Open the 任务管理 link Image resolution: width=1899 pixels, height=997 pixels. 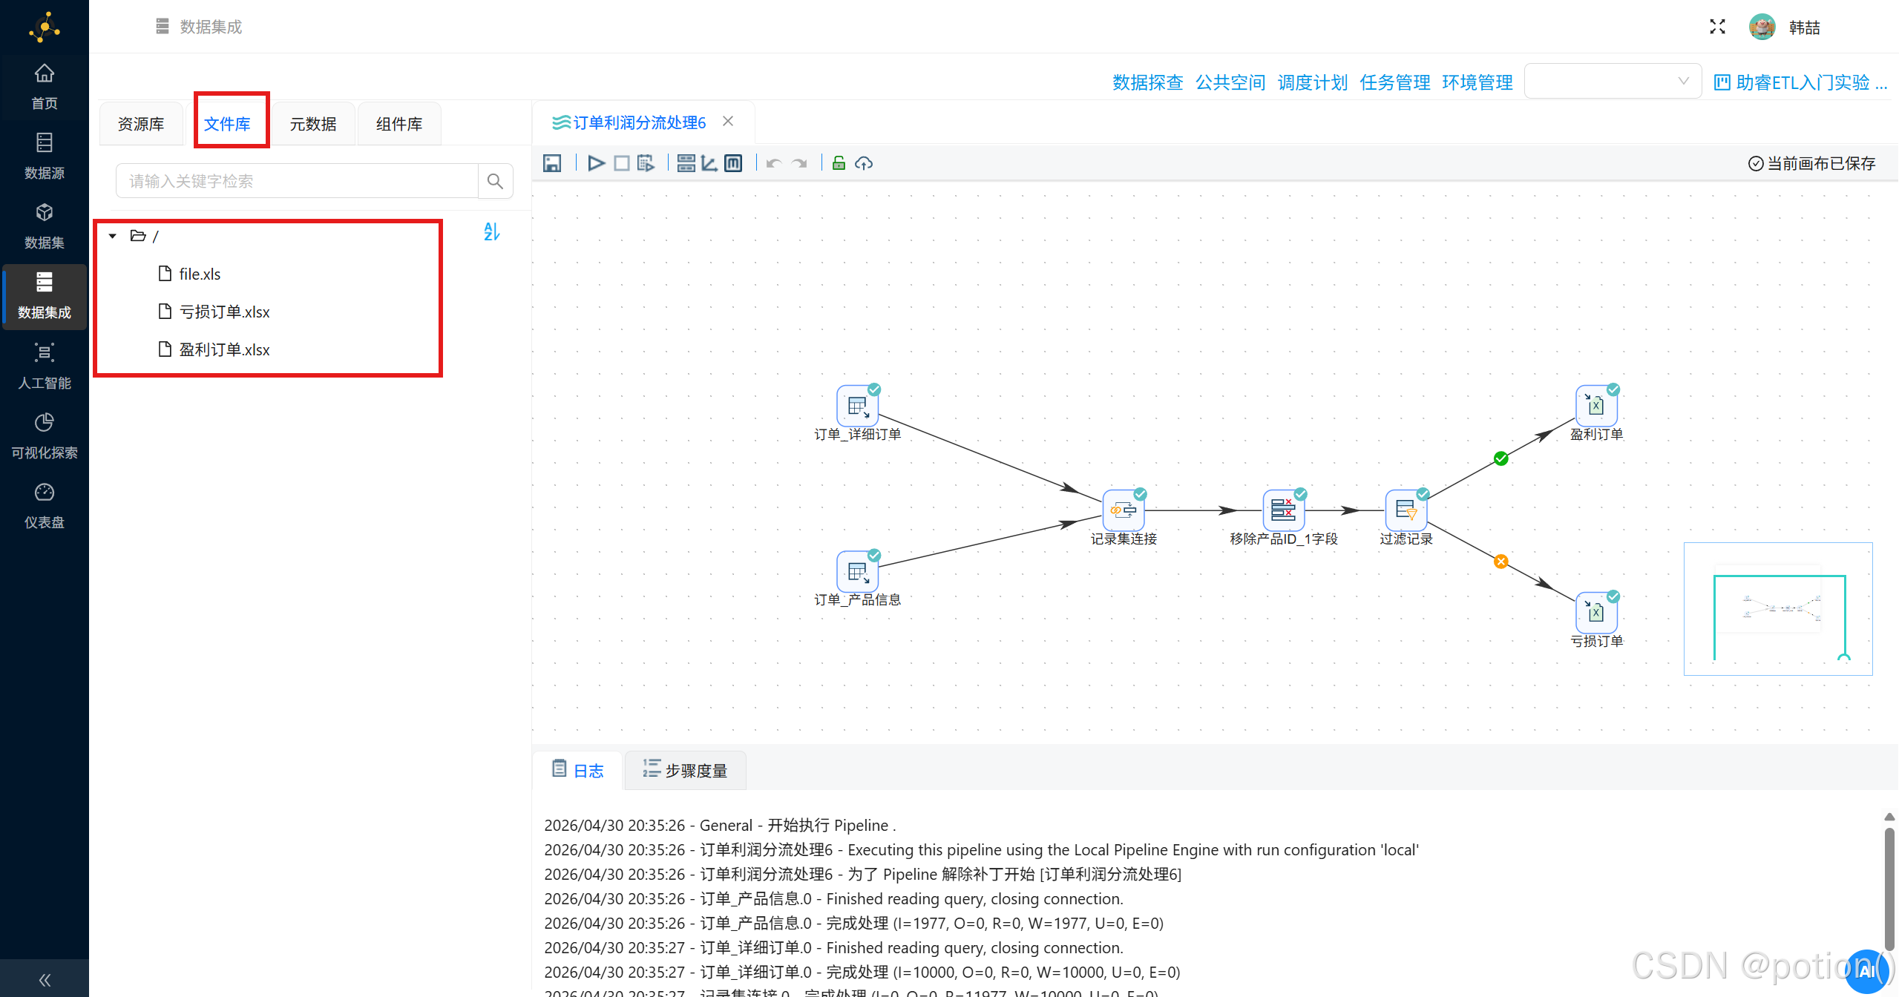pos(1394,82)
